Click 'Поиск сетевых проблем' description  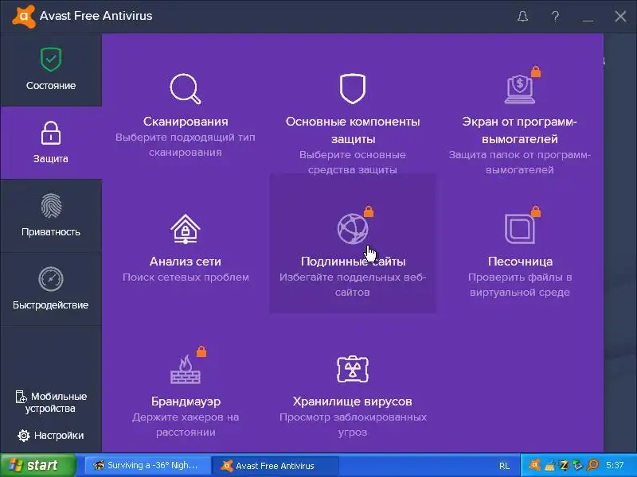coord(186,277)
